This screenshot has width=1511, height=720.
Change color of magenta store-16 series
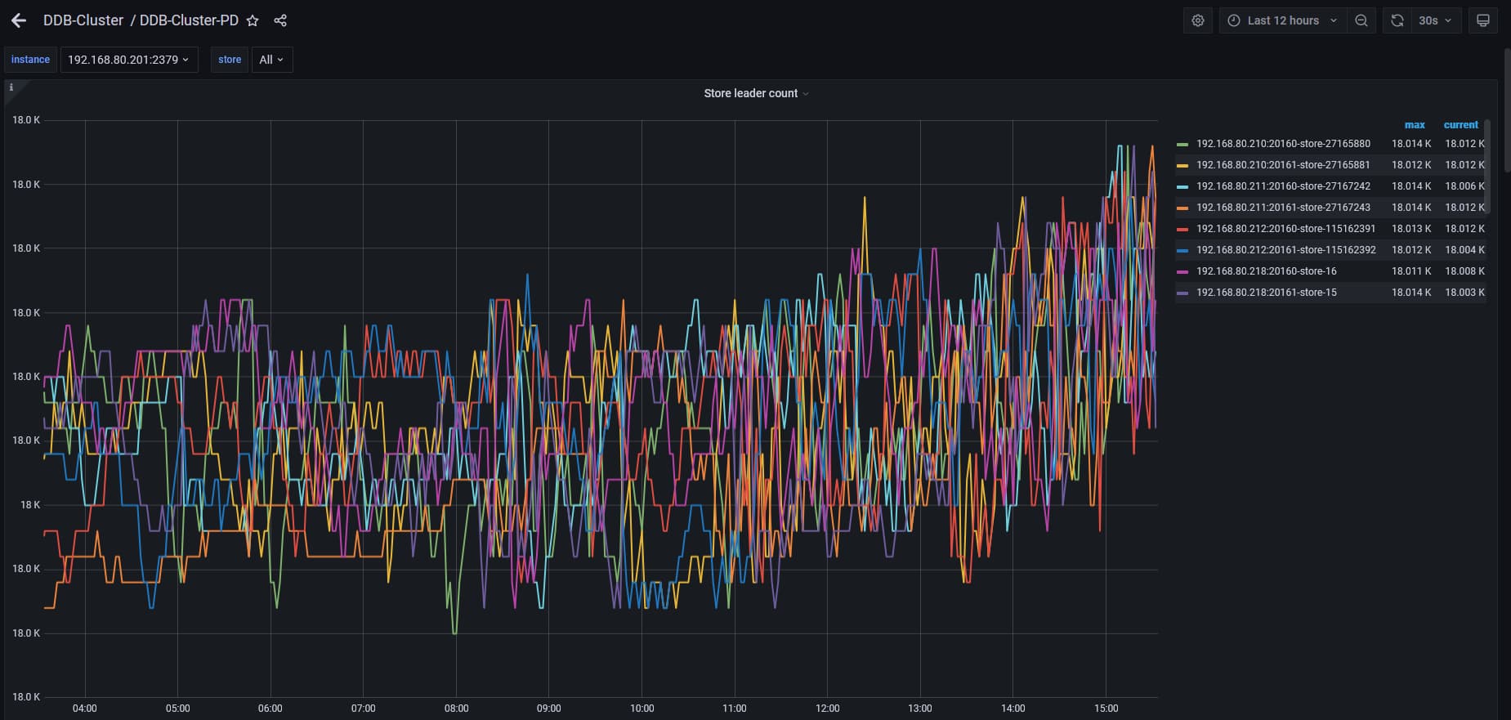tap(1182, 272)
